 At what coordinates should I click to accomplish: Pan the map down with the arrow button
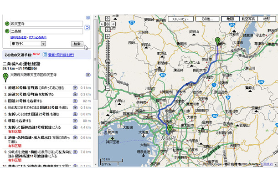coord(108,29)
